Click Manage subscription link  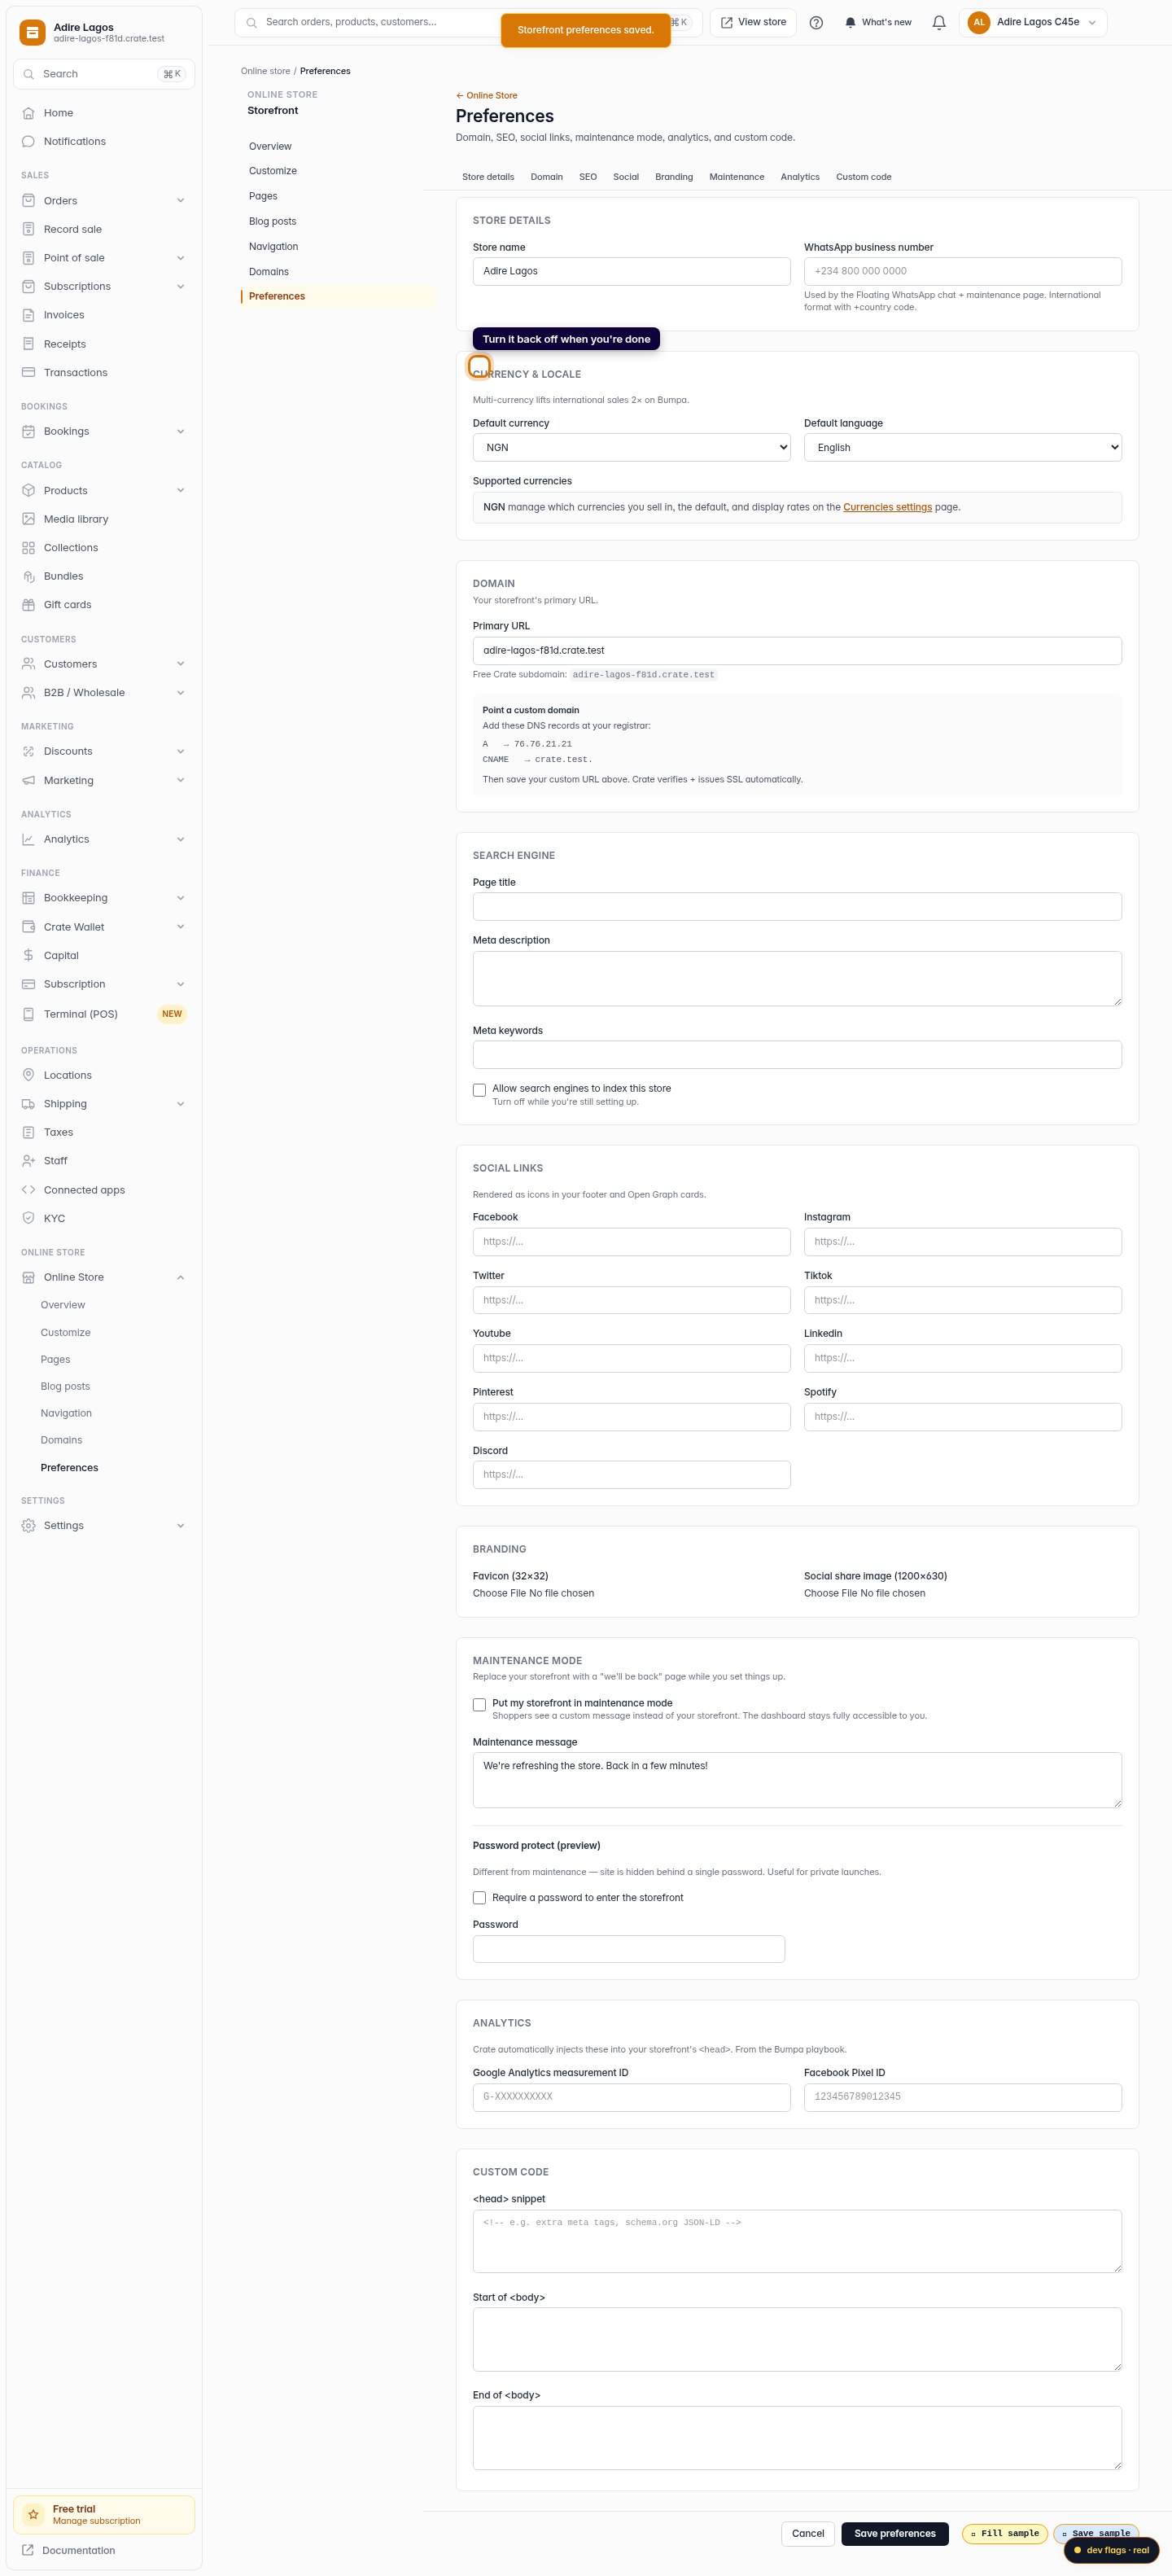(96, 2521)
